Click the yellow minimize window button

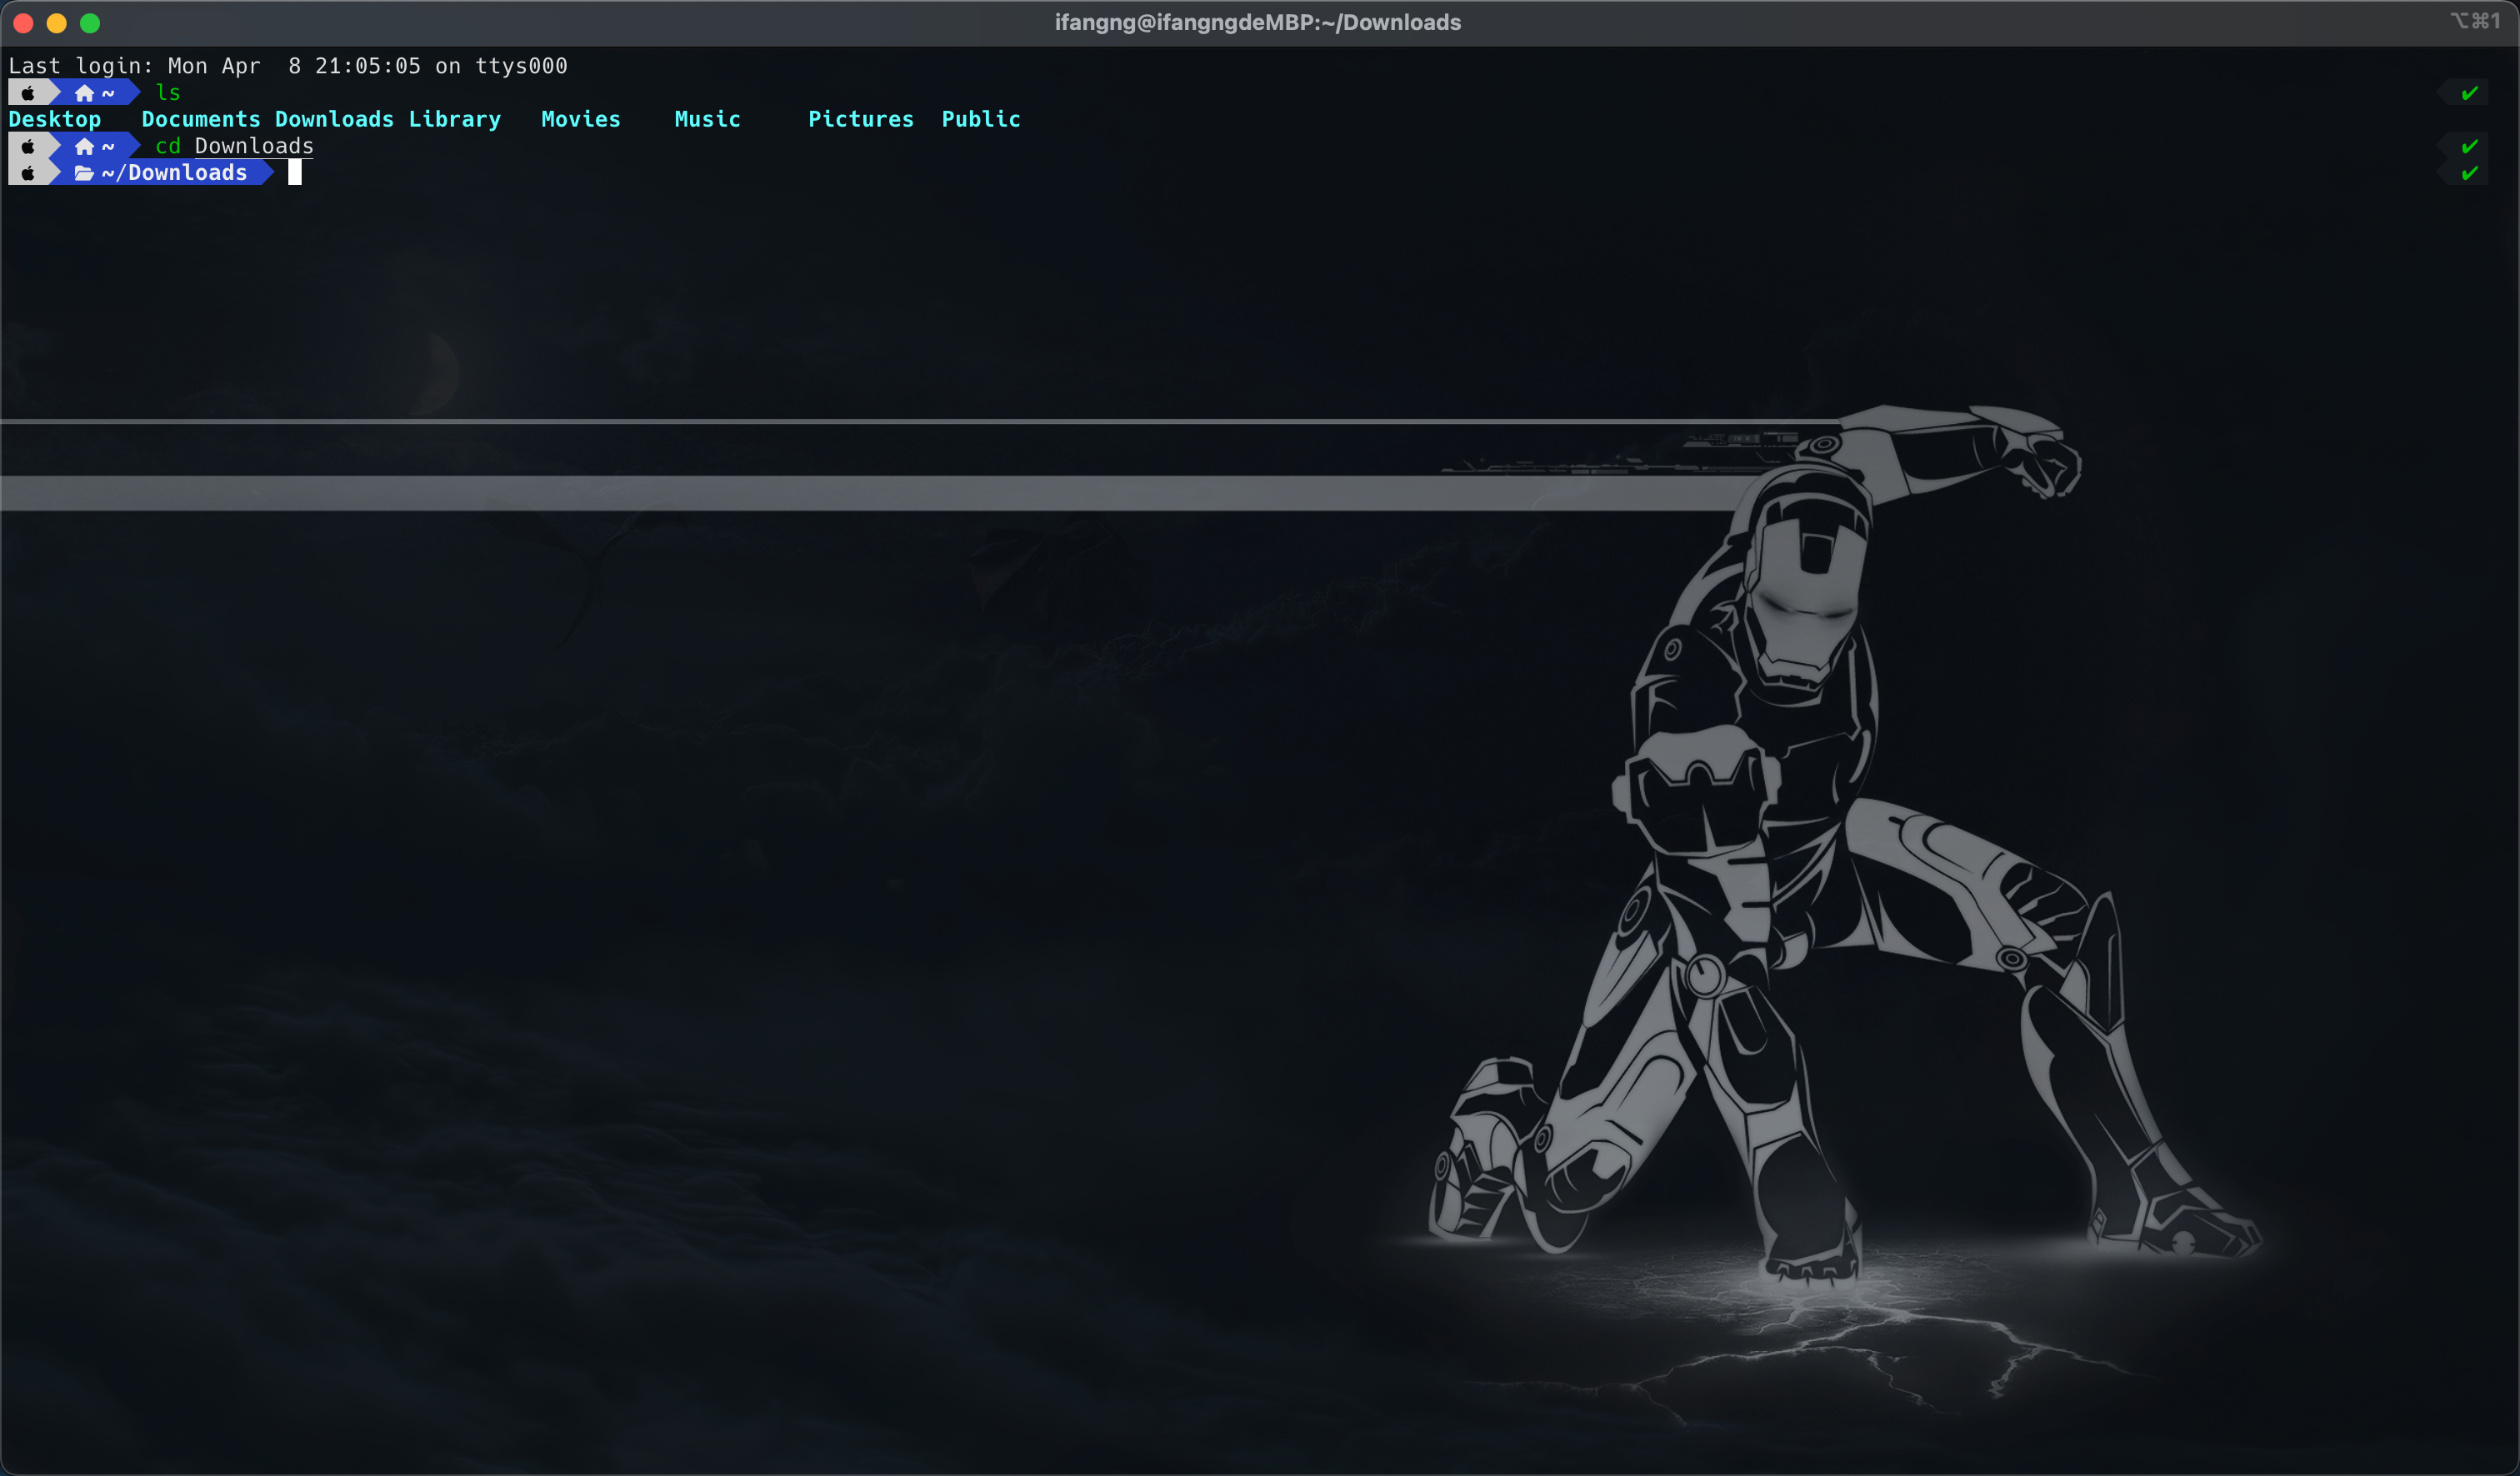57,23
